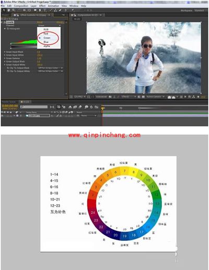
Task: Expand the Green Gamma property
Action: (x=5, y=58)
